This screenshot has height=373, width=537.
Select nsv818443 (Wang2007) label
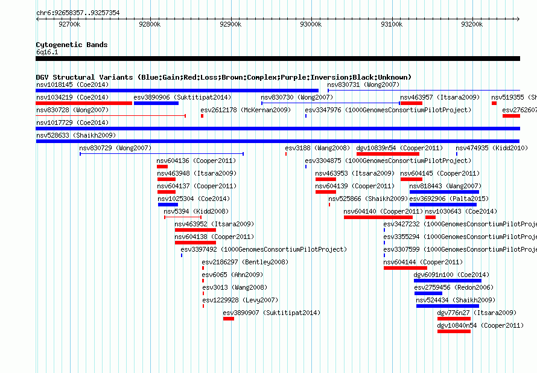point(445,186)
